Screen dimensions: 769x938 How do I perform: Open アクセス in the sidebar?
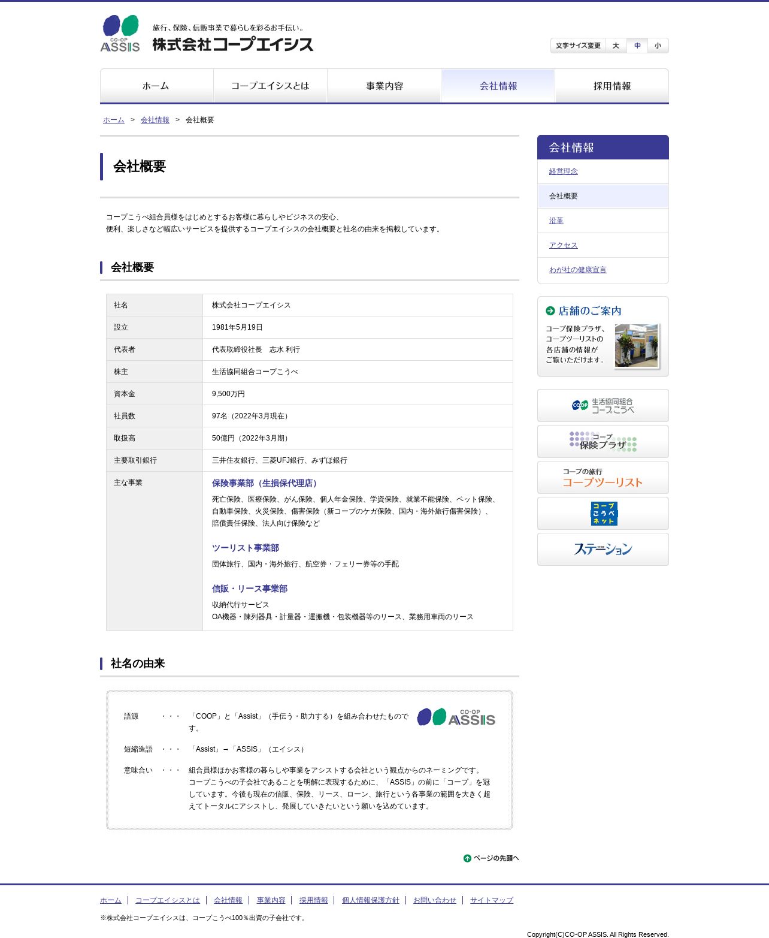click(564, 245)
